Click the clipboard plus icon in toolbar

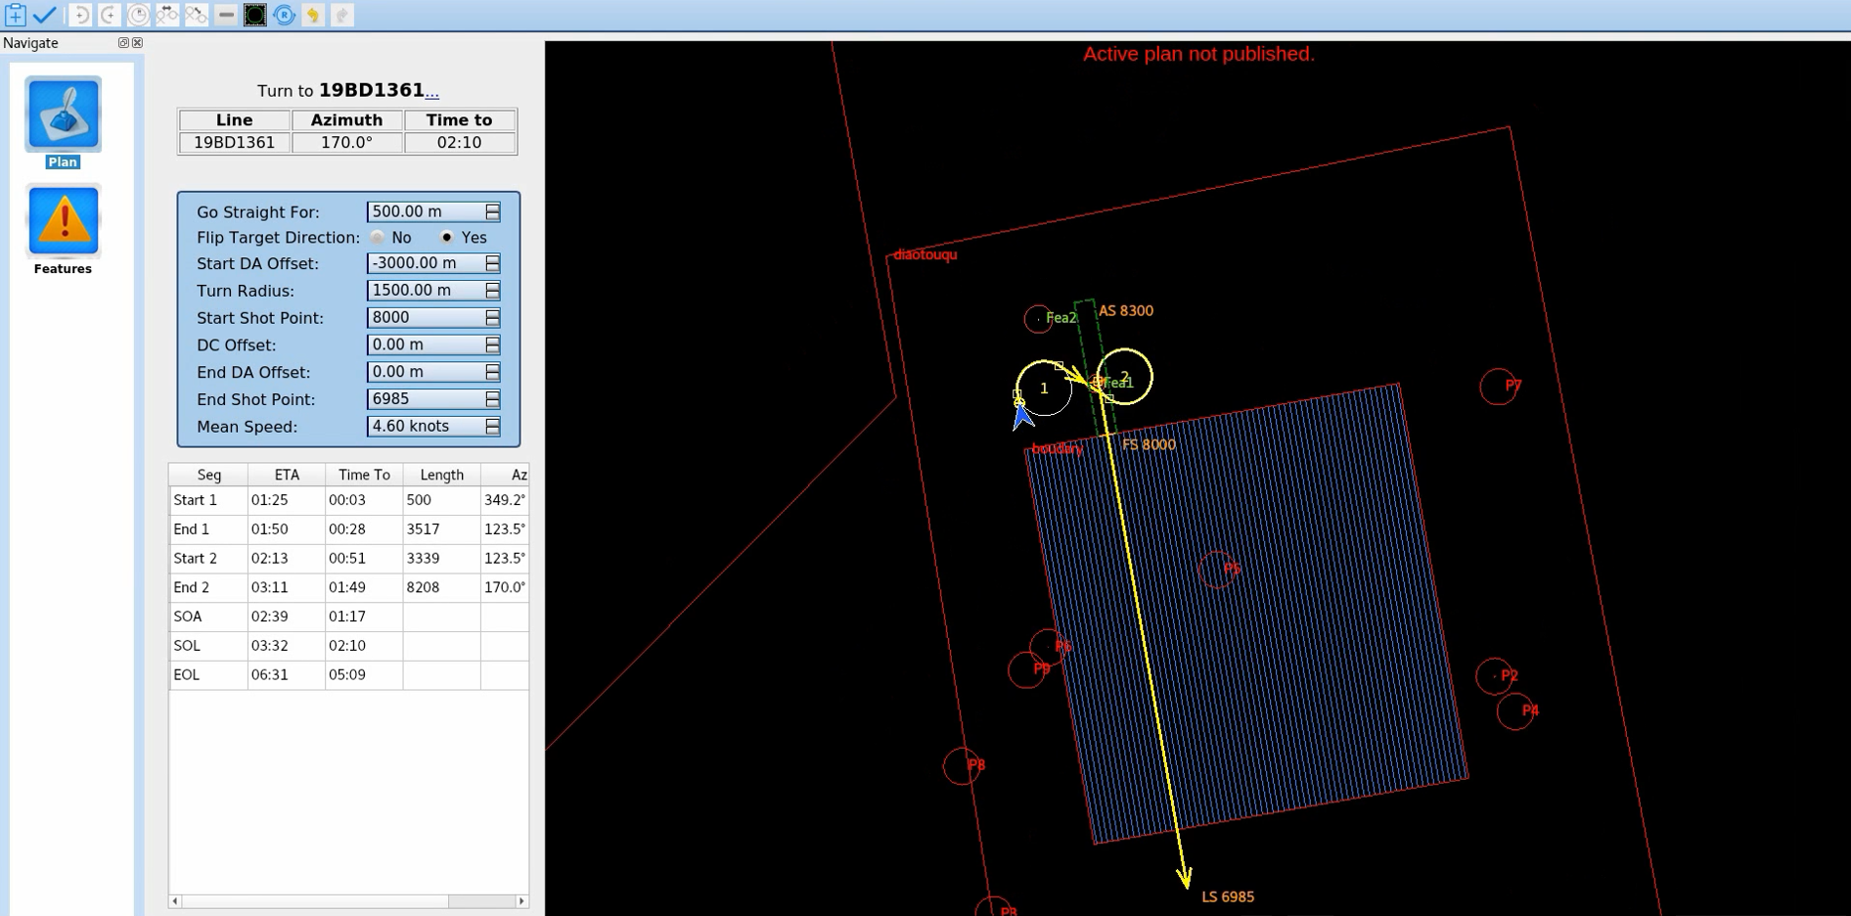(x=16, y=15)
